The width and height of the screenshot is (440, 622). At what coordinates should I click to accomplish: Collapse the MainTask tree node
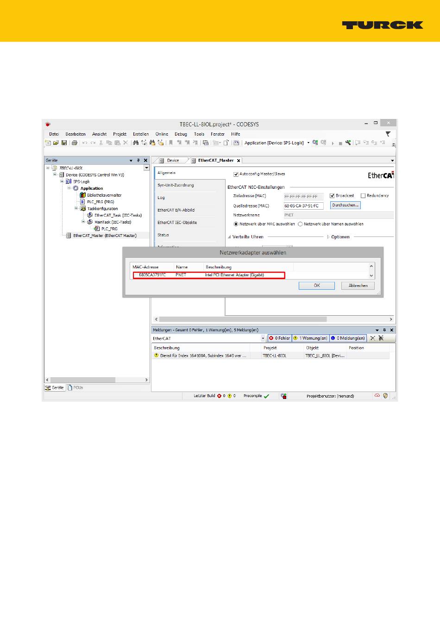tap(83, 222)
